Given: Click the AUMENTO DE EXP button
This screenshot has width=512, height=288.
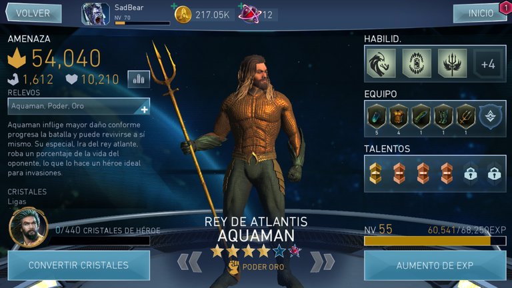Looking at the screenshot, I should coord(435,265).
